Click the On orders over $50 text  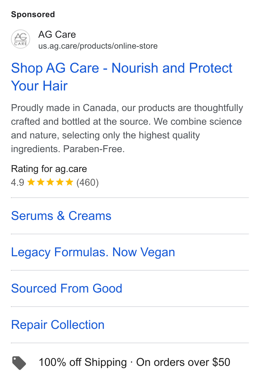(x=183, y=362)
